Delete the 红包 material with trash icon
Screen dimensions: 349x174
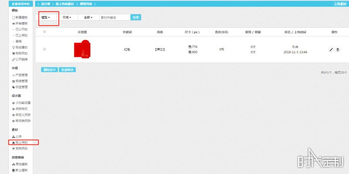coord(338,49)
